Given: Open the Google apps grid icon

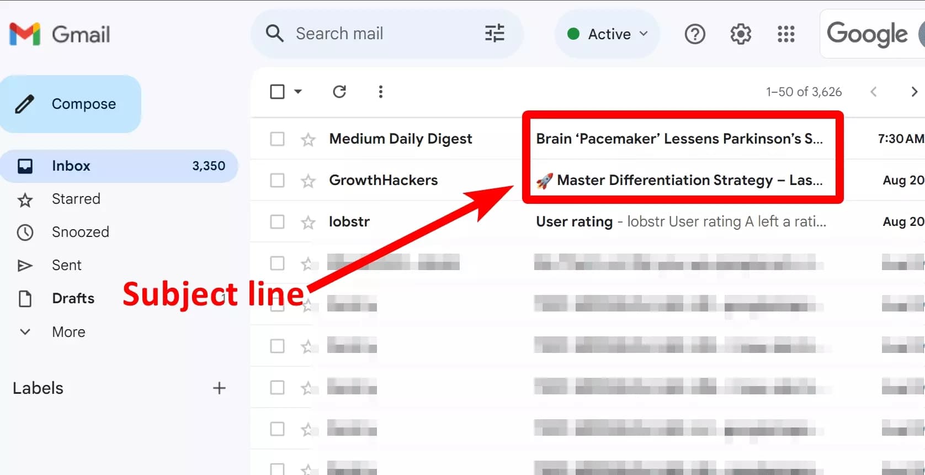Looking at the screenshot, I should pos(786,34).
